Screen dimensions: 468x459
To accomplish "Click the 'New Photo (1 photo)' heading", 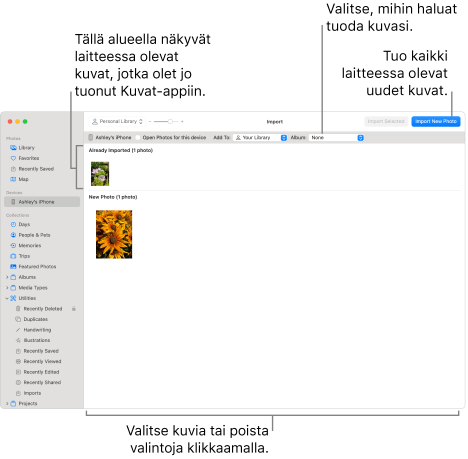I will 113,198.
